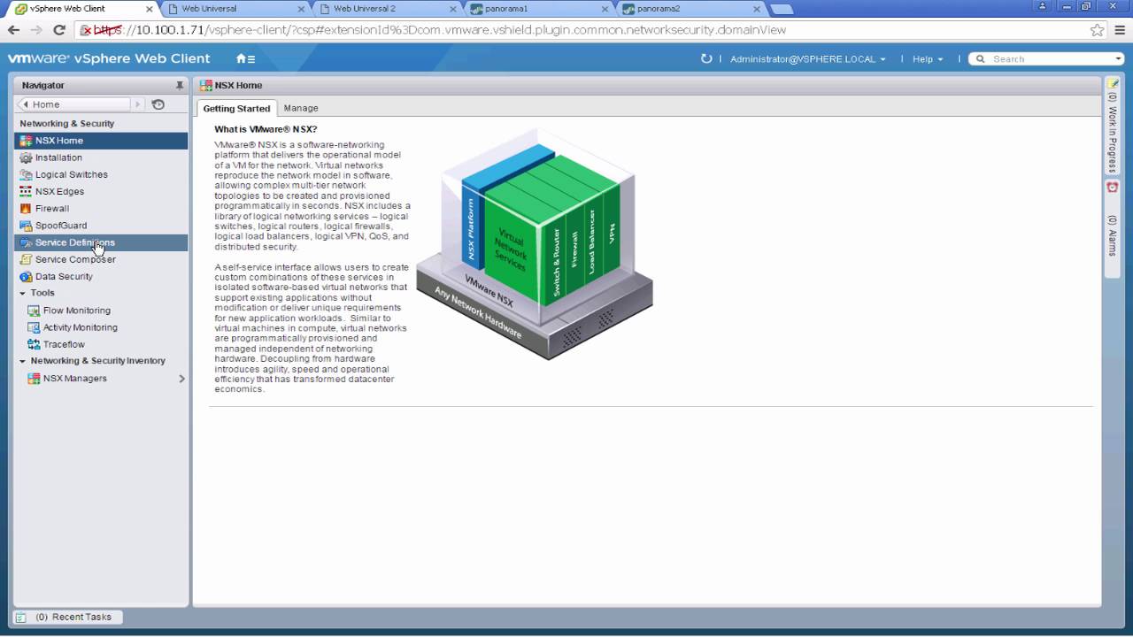Switch to the panorama2 browser tab
This screenshot has width=1133, height=637.
click(690, 9)
